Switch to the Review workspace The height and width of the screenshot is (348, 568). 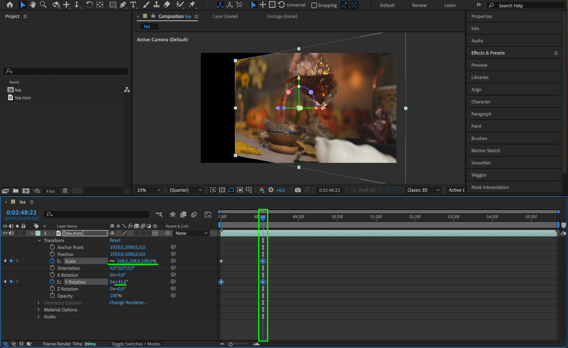pos(419,5)
